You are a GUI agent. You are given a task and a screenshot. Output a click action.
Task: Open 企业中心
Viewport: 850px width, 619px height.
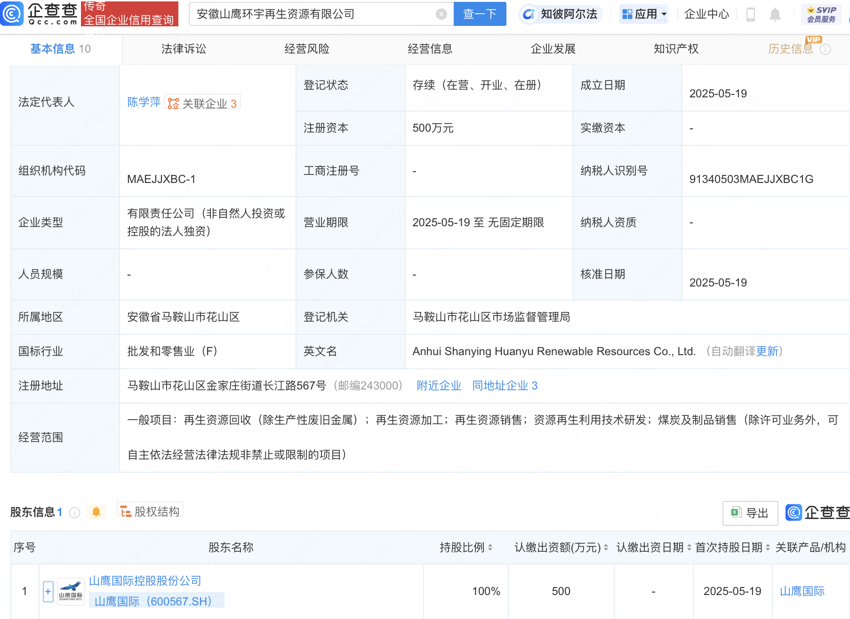click(x=706, y=14)
